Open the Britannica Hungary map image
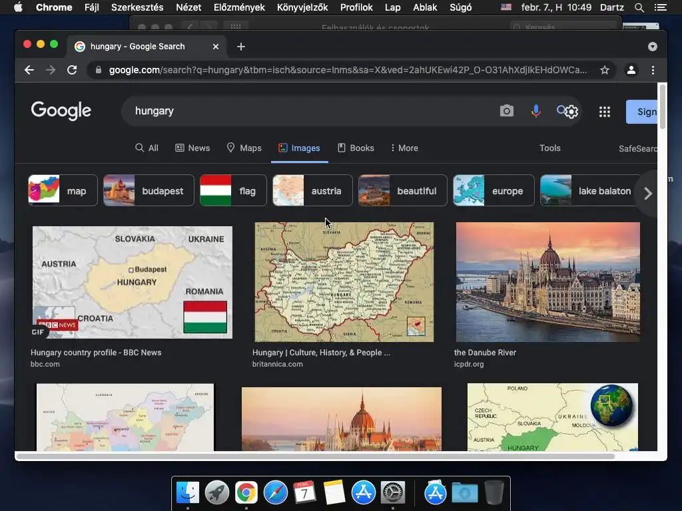 pos(344,282)
